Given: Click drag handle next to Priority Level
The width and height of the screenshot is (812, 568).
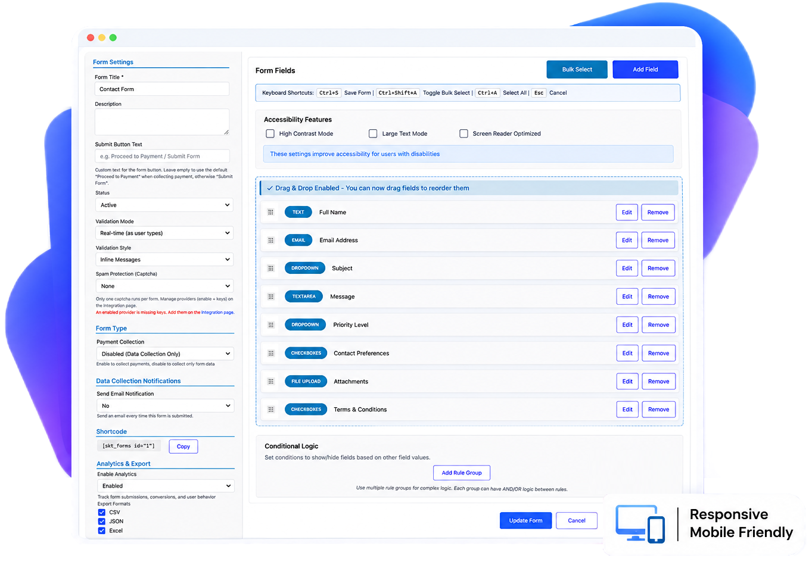Looking at the screenshot, I should coord(271,325).
